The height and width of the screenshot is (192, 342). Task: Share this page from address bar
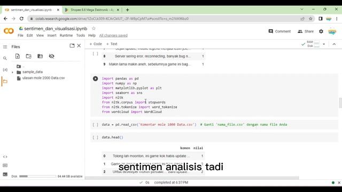[302, 19]
